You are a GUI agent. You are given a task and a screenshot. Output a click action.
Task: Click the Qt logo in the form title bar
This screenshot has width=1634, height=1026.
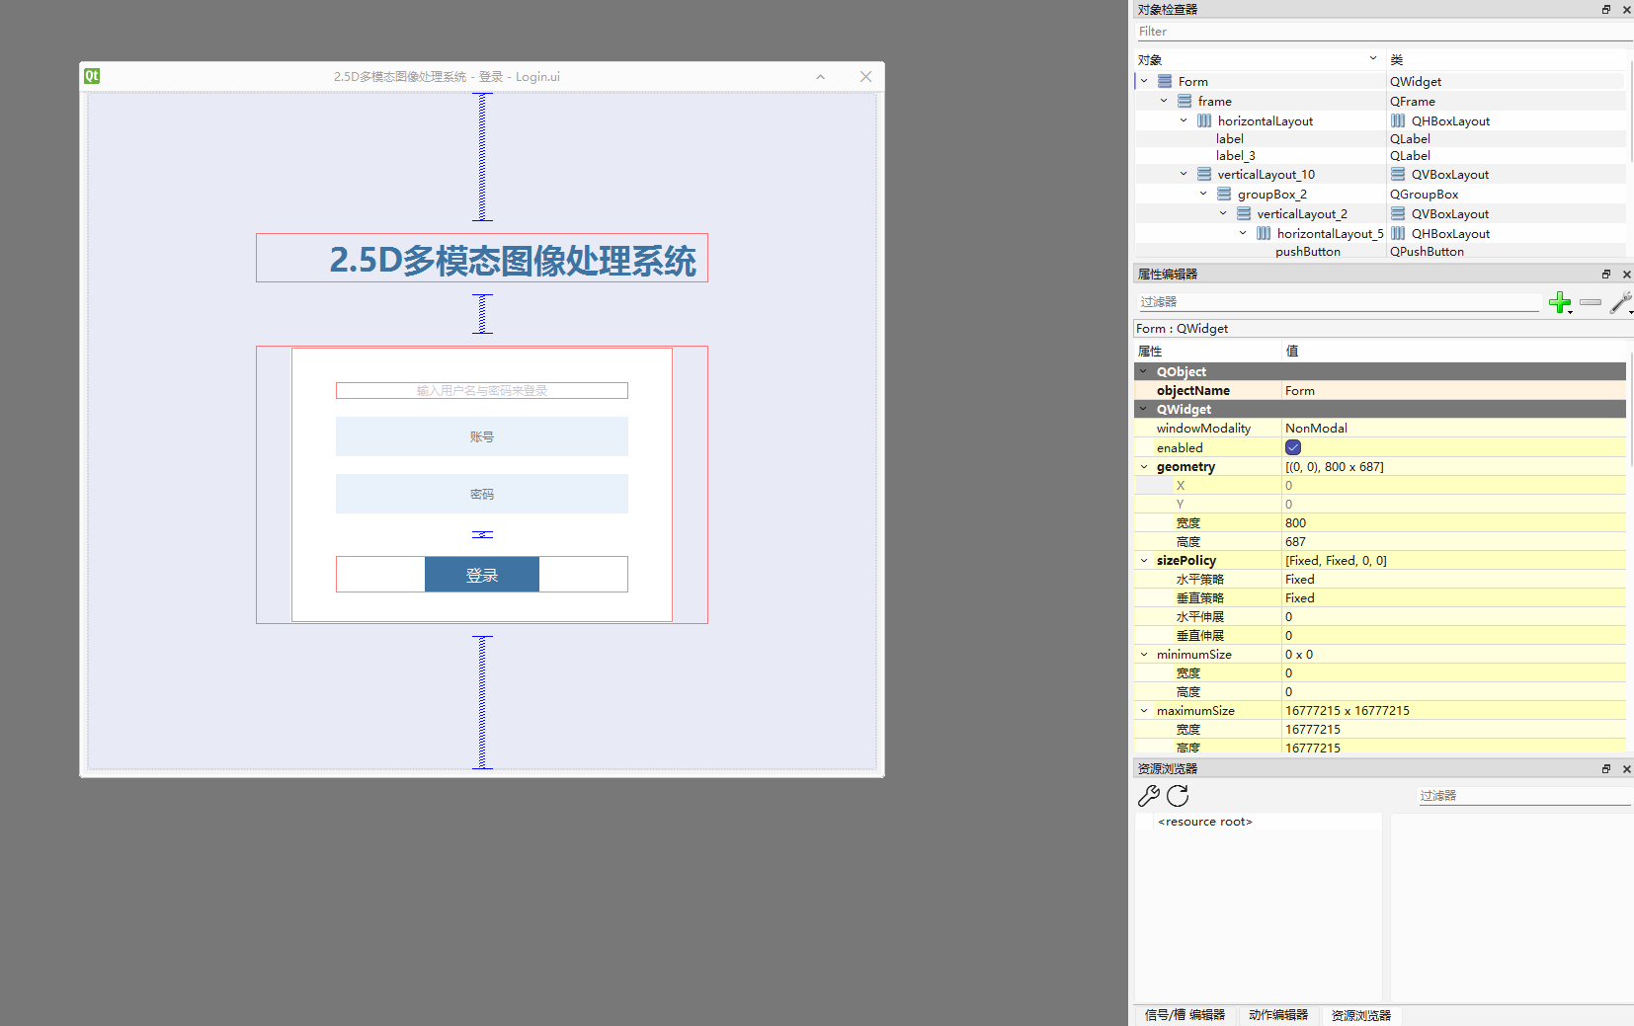[91, 76]
